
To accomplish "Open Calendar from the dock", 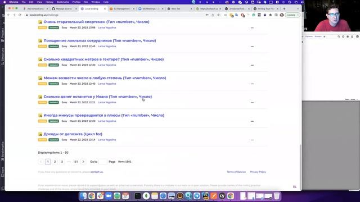I will pyautogui.click(x=125, y=196).
